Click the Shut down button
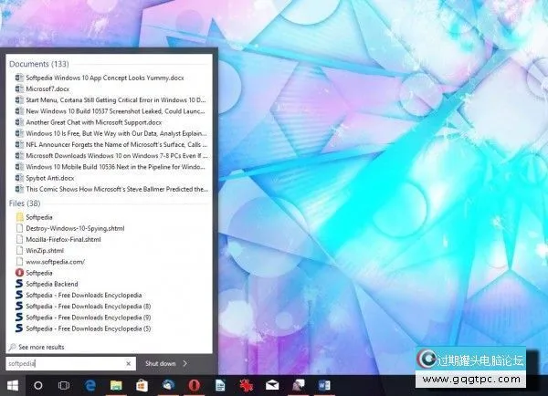 pyautogui.click(x=161, y=363)
